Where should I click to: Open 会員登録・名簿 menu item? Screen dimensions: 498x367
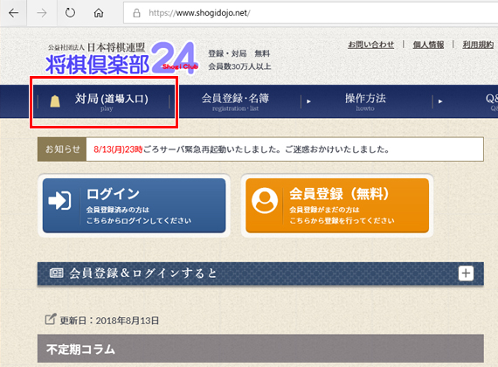(235, 101)
